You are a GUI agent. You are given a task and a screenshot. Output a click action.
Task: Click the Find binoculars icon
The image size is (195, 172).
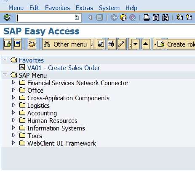click(x=156, y=18)
